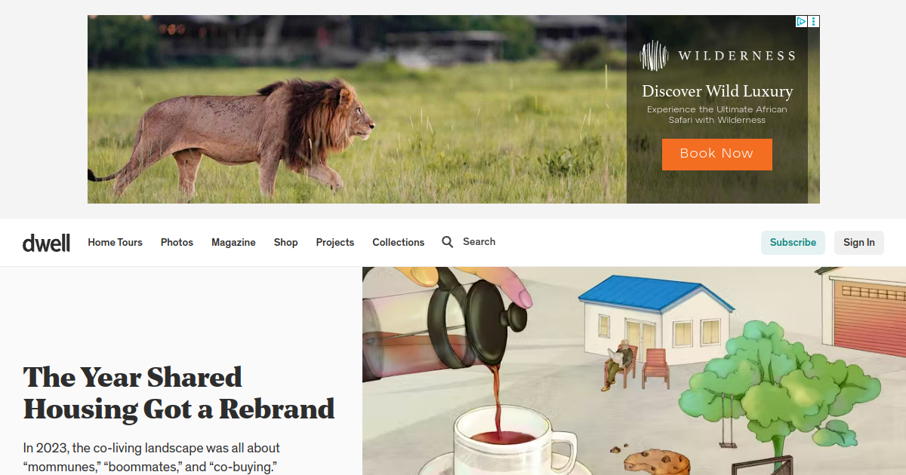
Task: Open the Home Tours menu item
Action: (115, 242)
